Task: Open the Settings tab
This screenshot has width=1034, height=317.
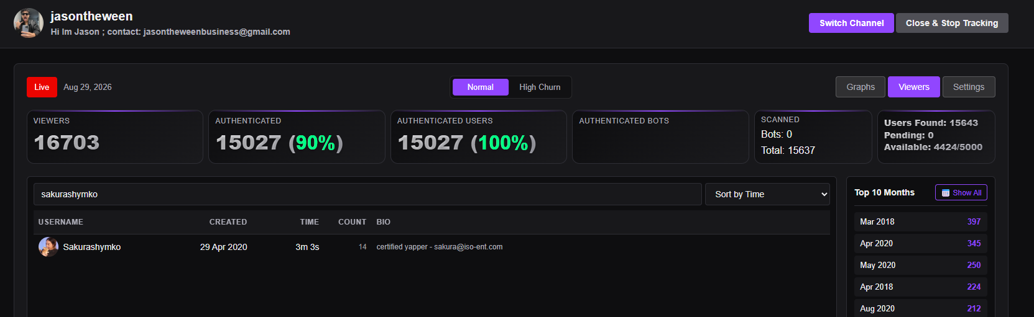Action: (x=969, y=87)
